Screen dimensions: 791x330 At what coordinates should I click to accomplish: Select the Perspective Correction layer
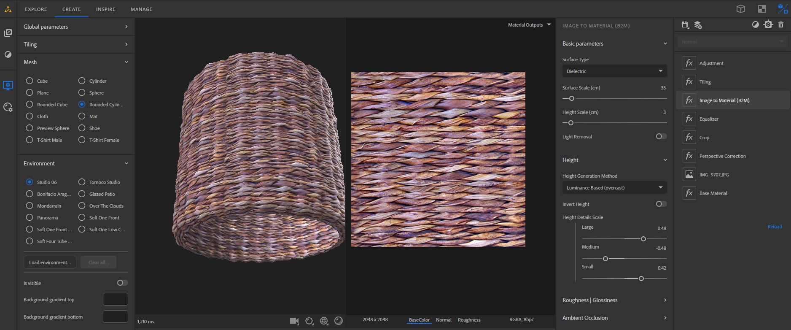click(x=722, y=156)
